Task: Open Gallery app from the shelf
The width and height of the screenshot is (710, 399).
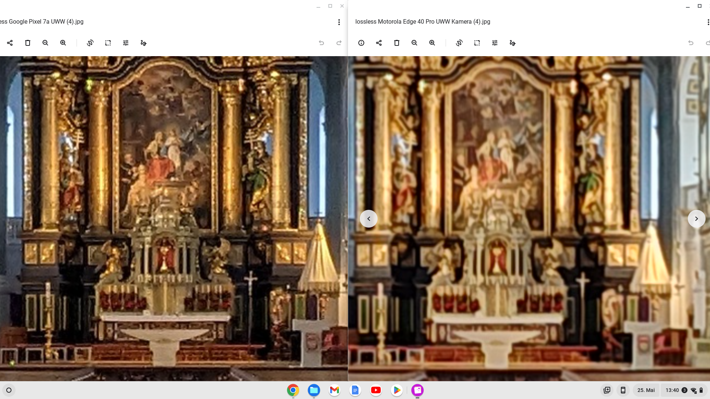Action: (x=417, y=390)
